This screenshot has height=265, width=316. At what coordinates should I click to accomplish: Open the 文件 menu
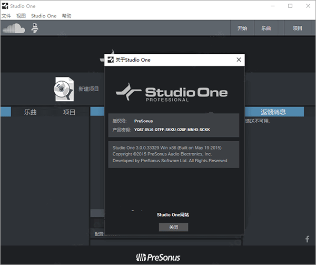tap(6, 16)
